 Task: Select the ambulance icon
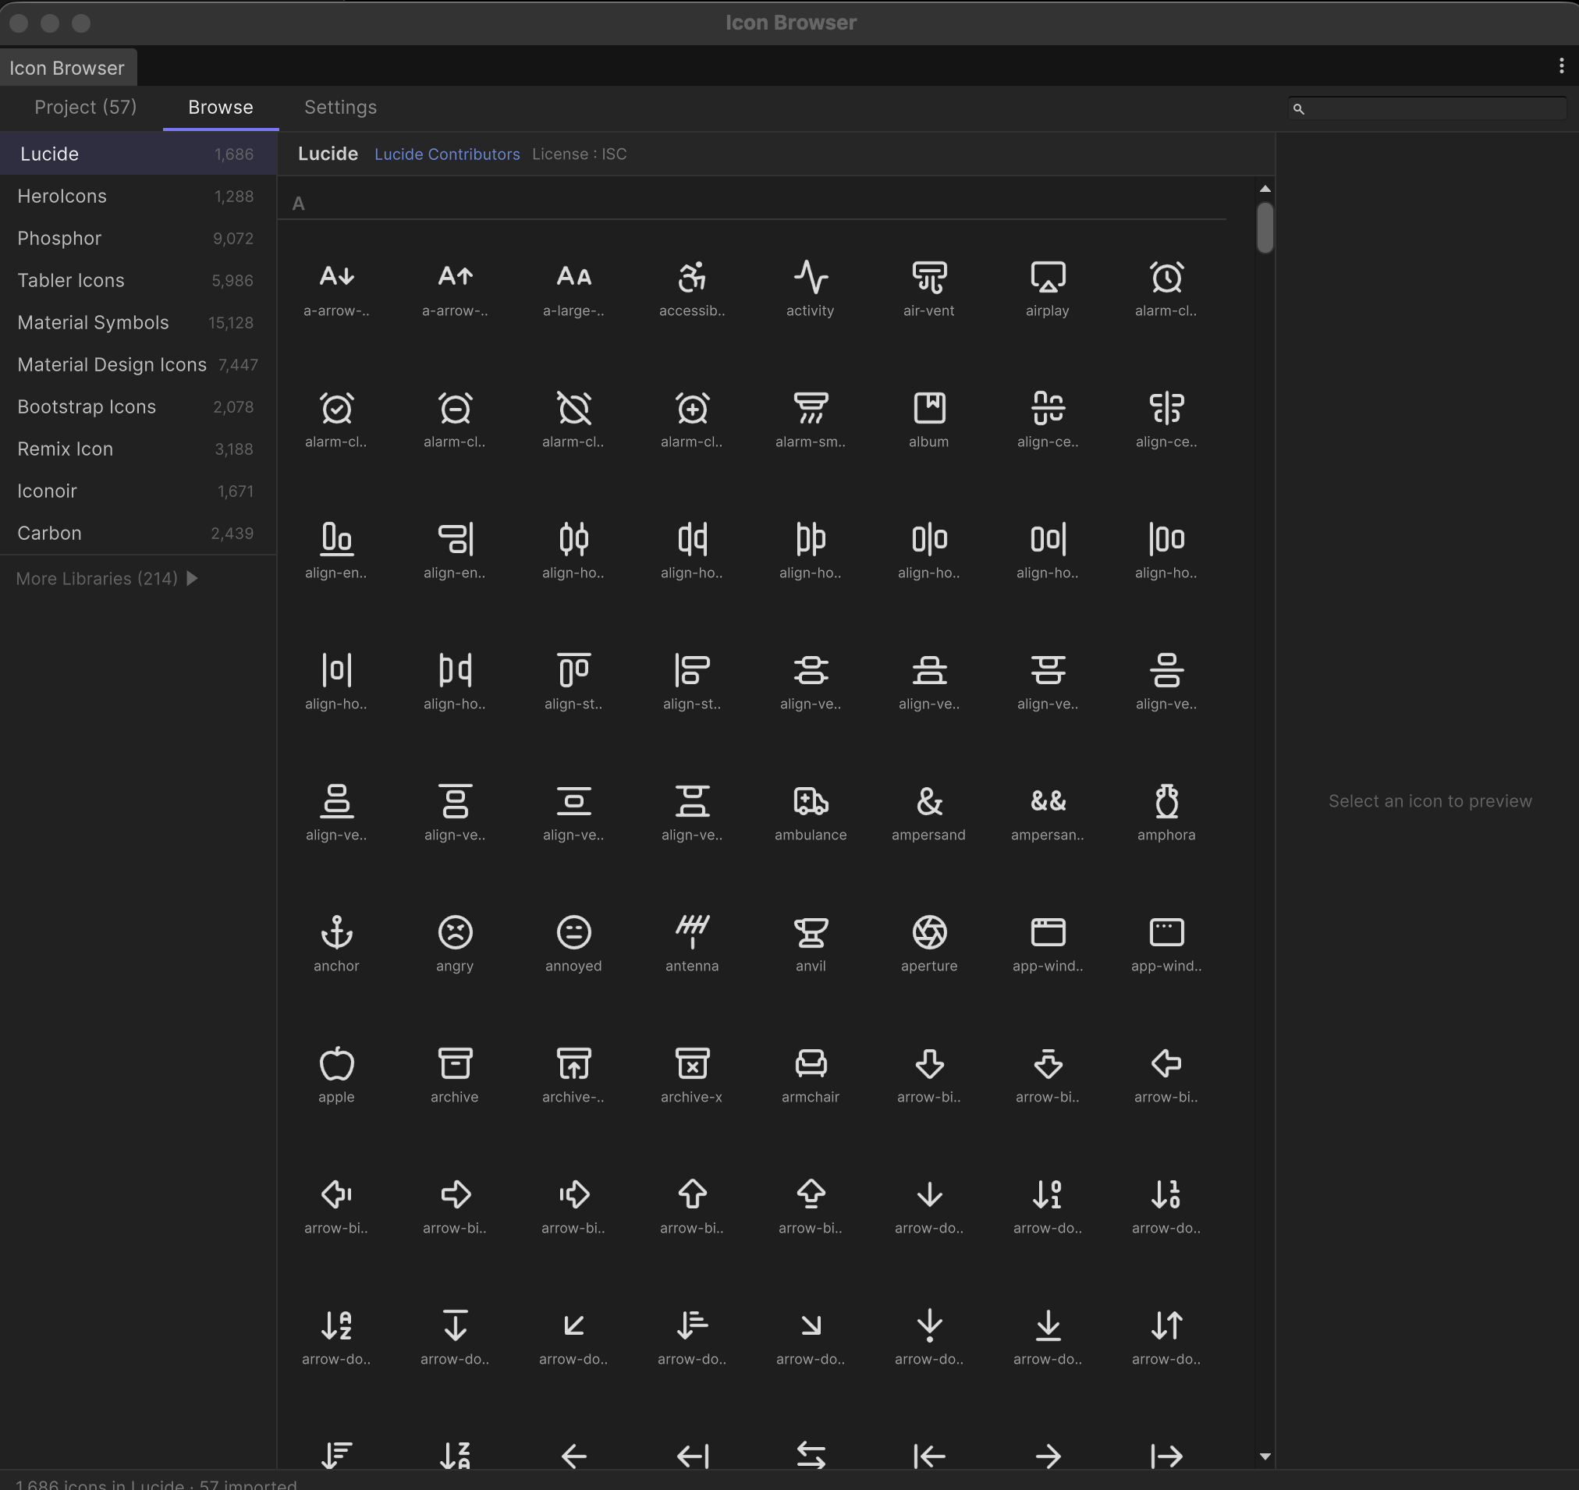pos(810,801)
